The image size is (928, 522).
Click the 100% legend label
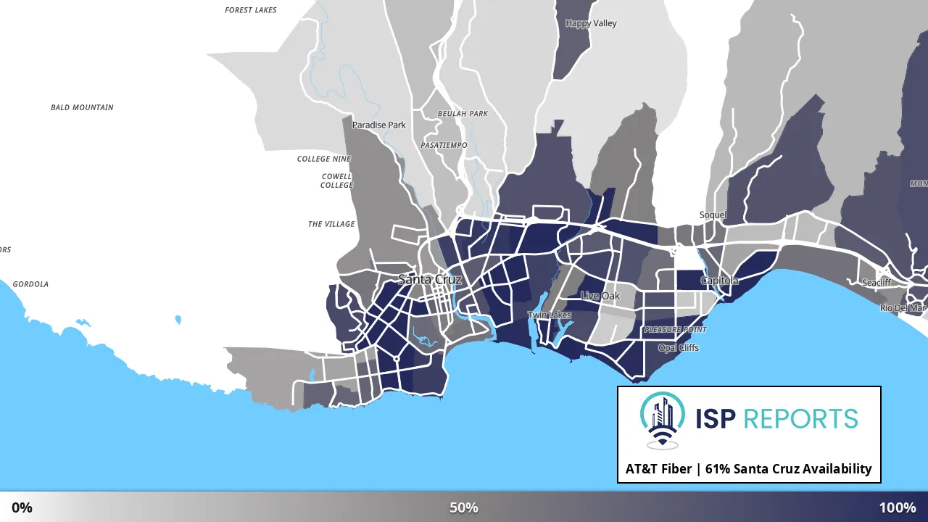click(898, 507)
